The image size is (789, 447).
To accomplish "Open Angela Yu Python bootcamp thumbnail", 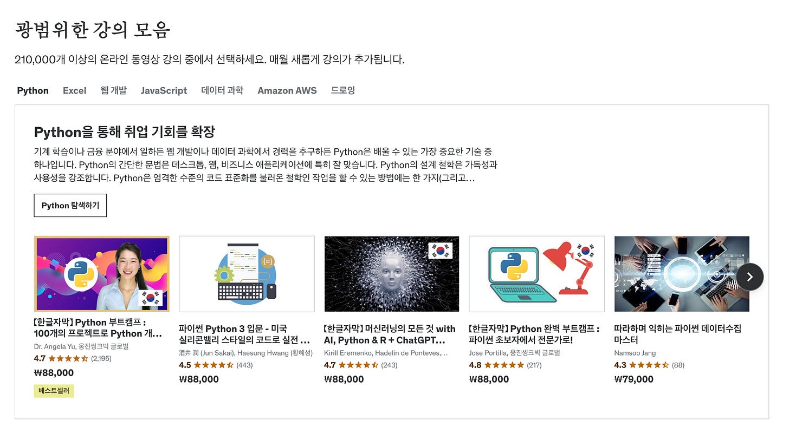I will coord(102,274).
